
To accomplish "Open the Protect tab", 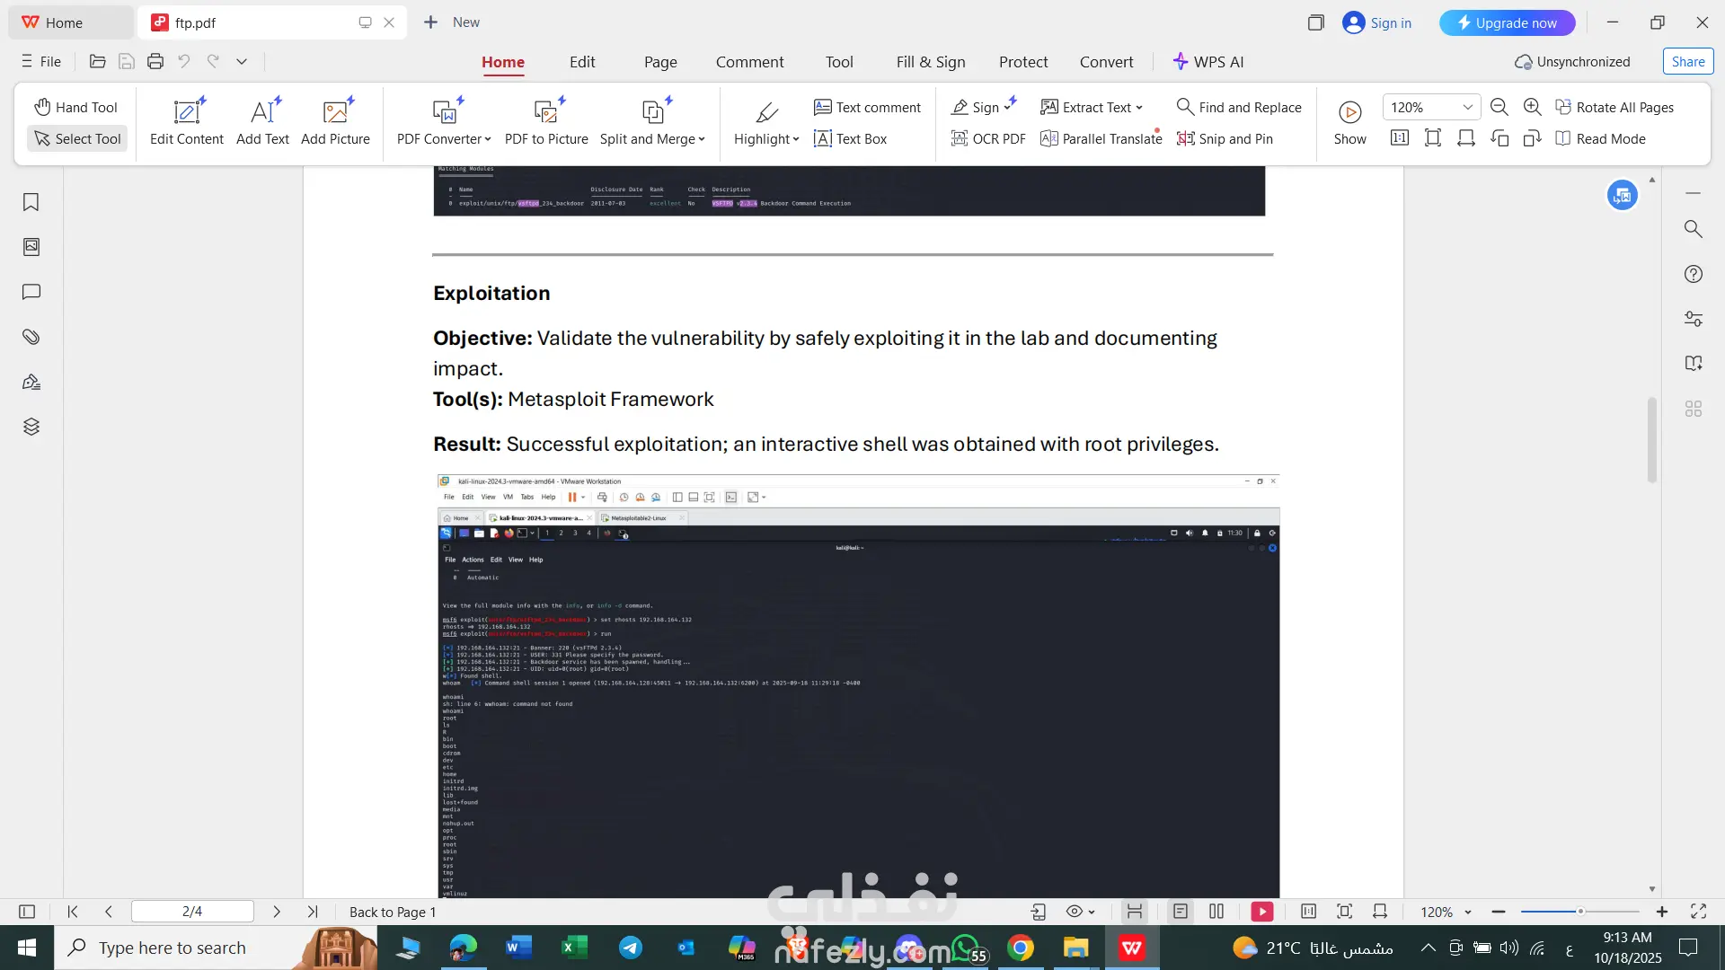I will coord(1022,62).
